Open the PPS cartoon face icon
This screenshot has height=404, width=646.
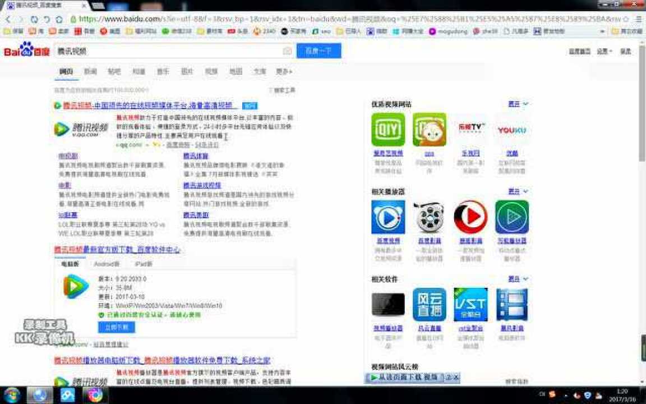point(430,130)
